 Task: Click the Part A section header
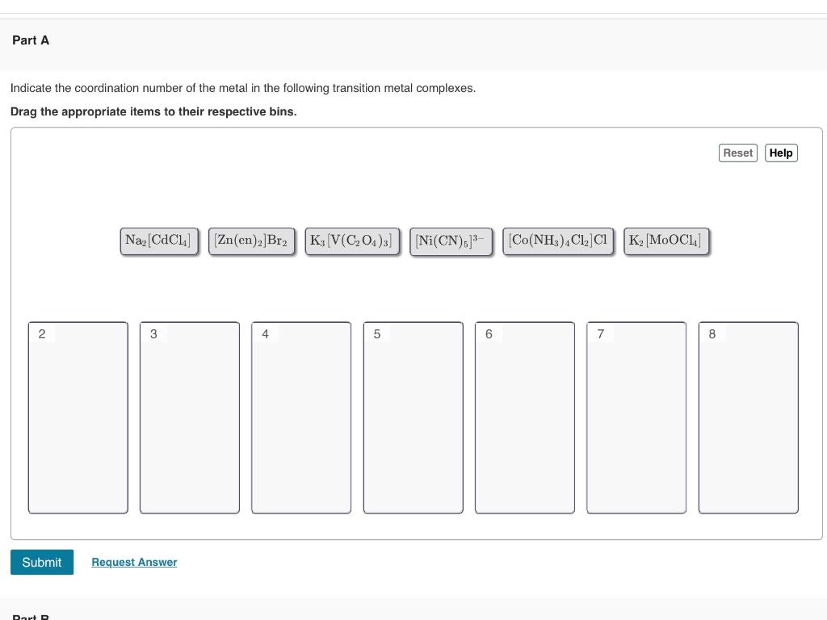(x=30, y=40)
